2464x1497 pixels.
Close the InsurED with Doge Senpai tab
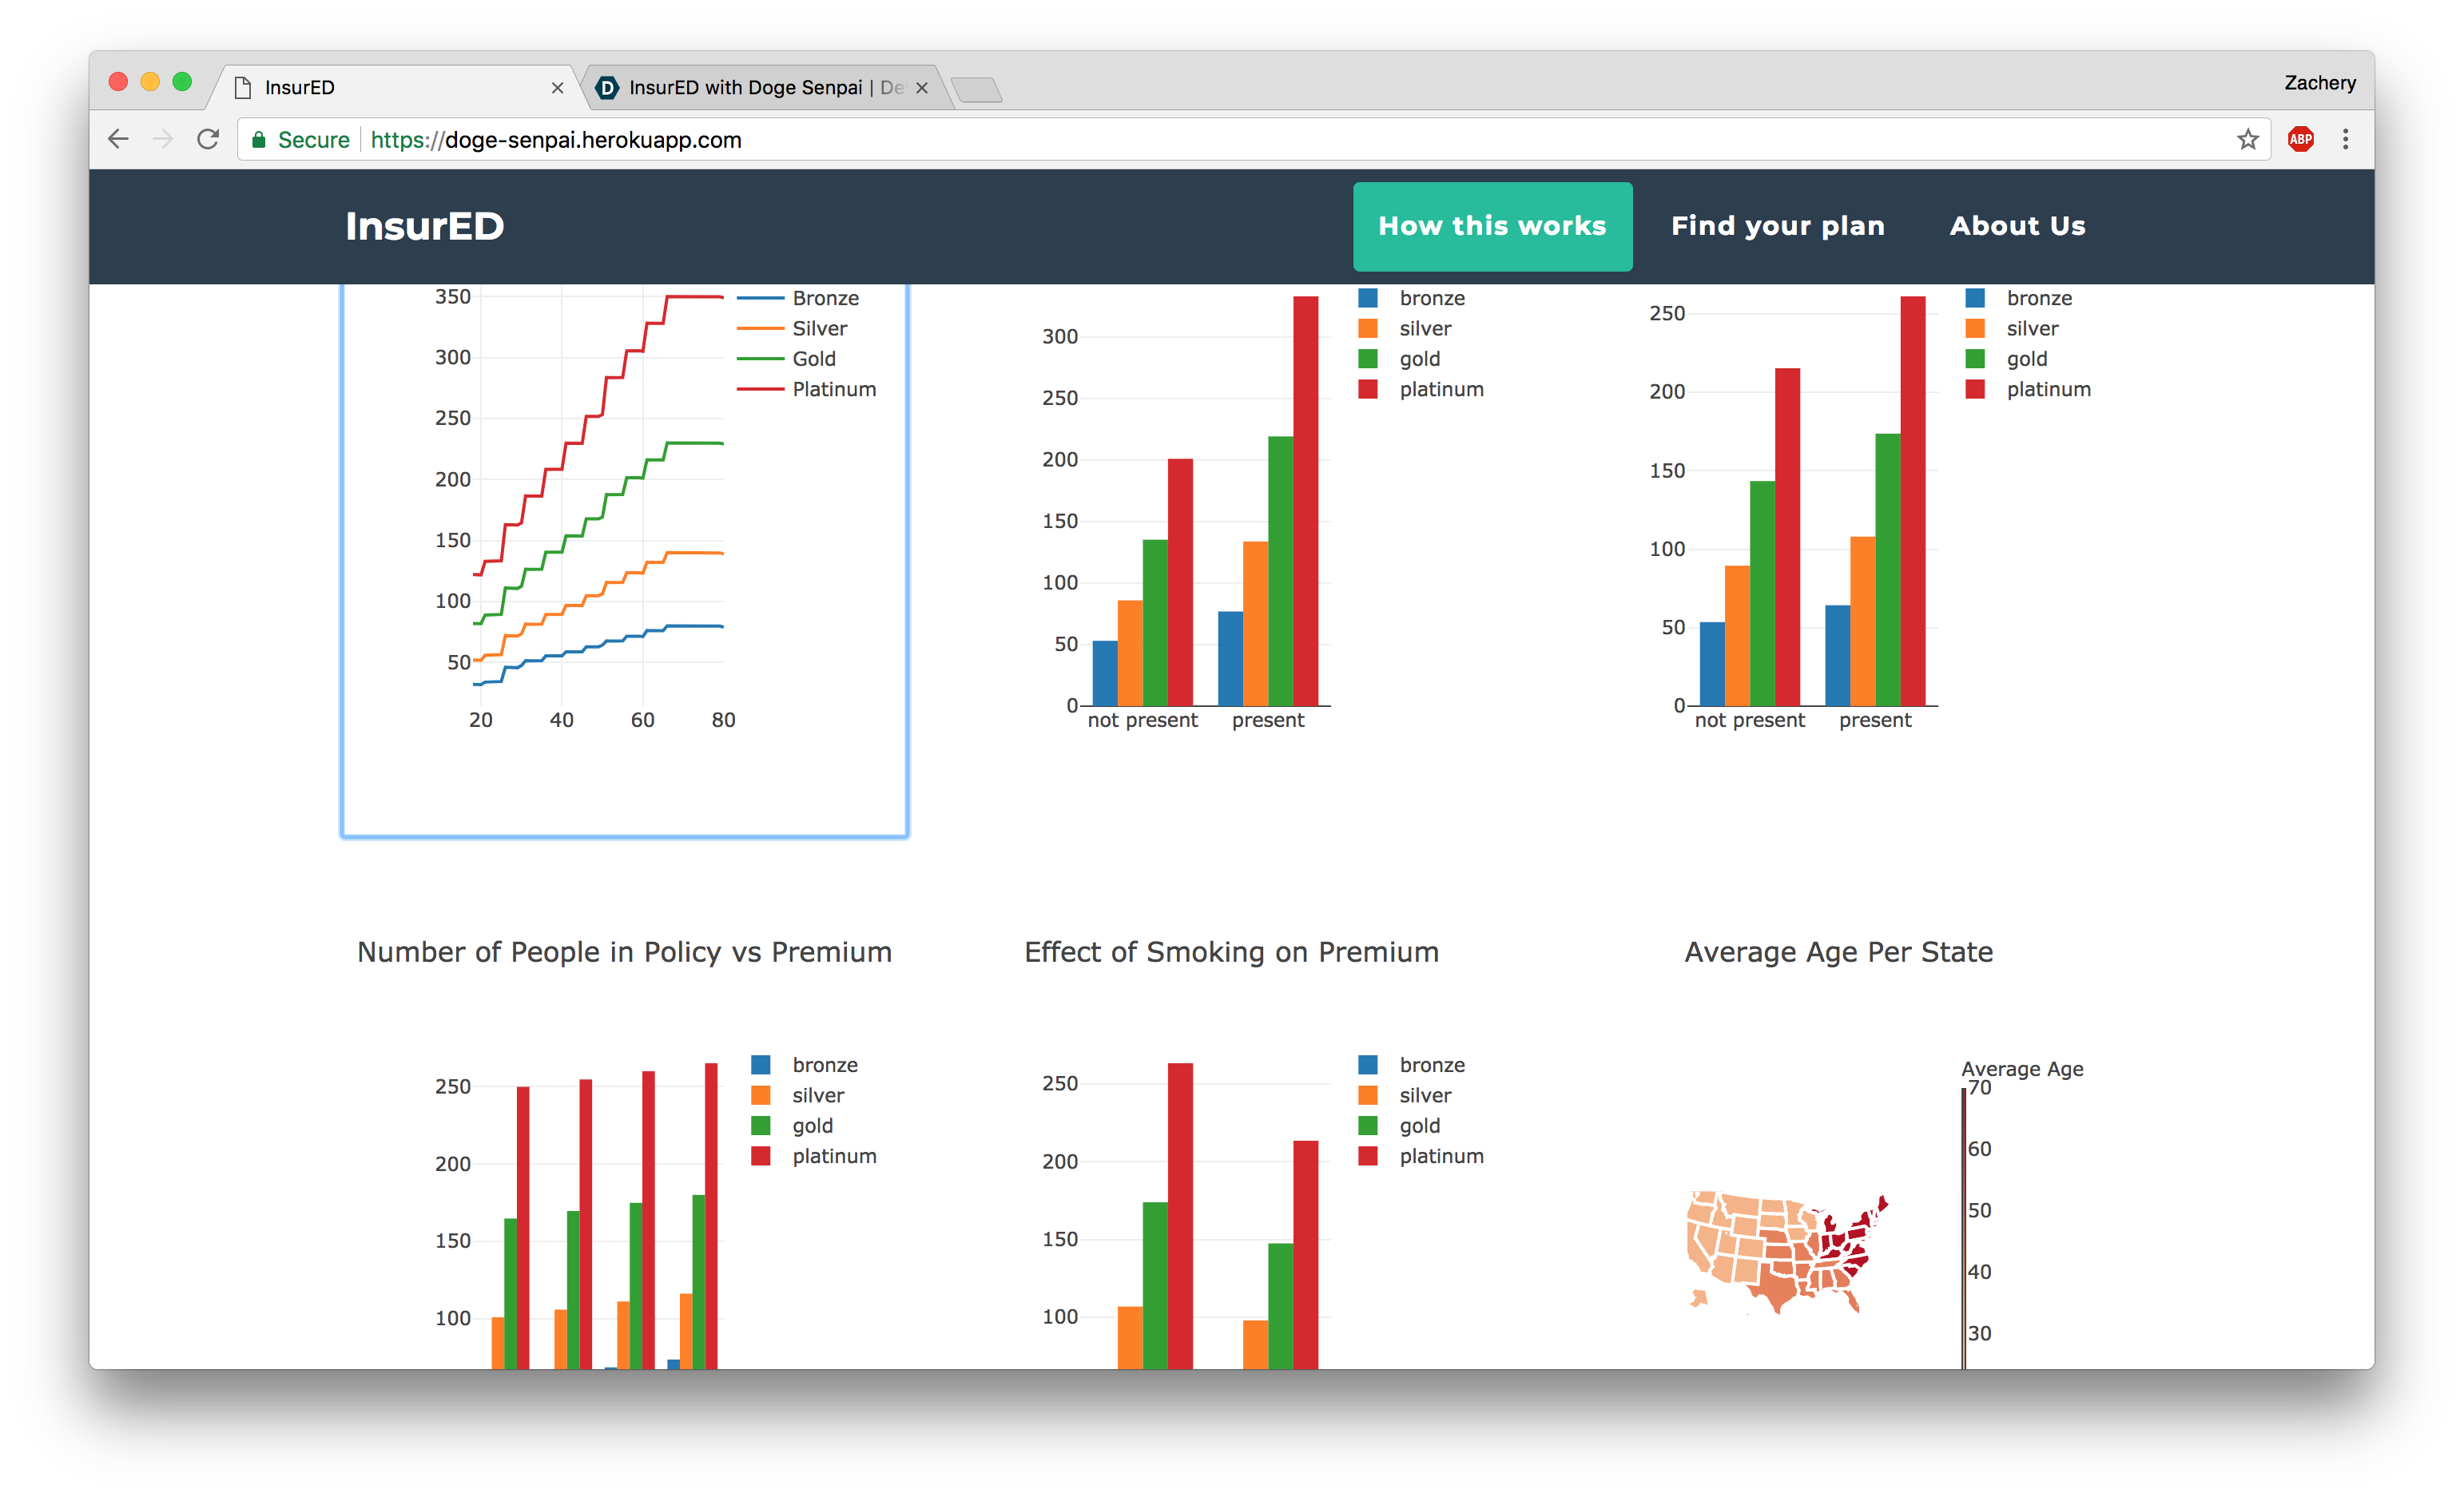pos(922,88)
